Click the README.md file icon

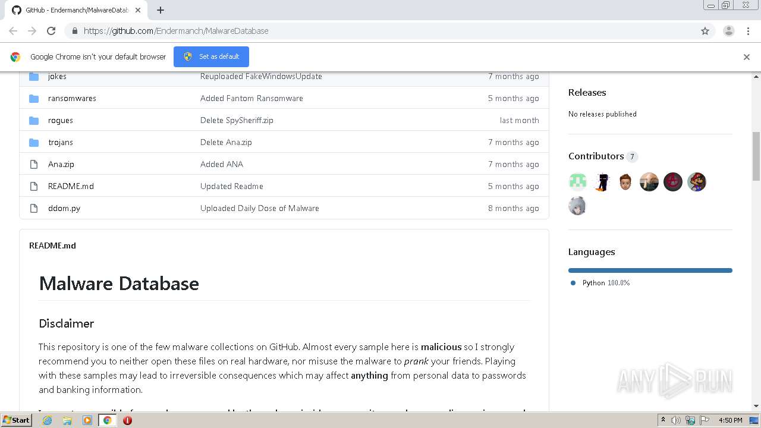point(34,186)
